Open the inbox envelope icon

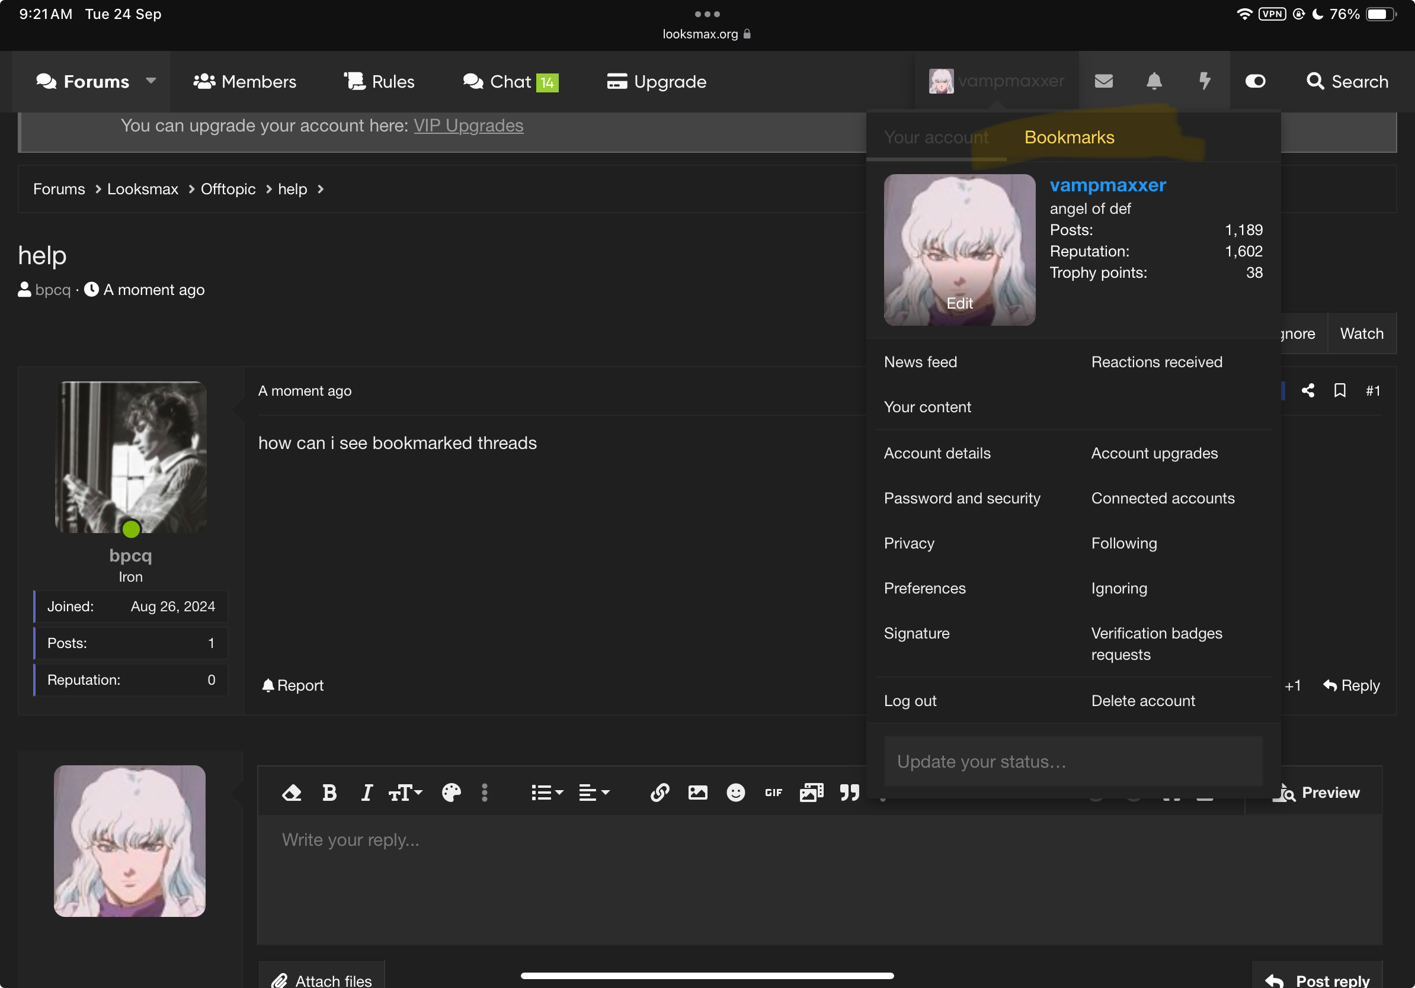(x=1103, y=81)
